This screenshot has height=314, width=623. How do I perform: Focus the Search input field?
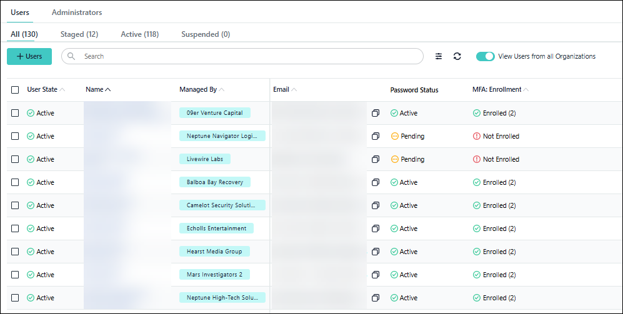(242, 56)
